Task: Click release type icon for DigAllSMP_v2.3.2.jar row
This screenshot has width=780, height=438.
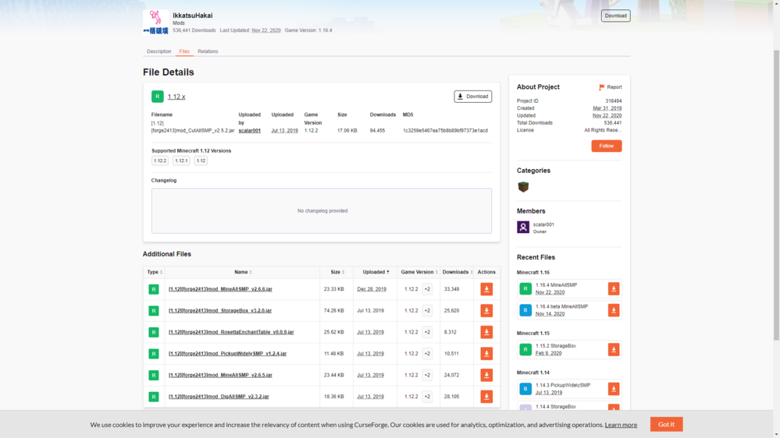Action: [154, 397]
